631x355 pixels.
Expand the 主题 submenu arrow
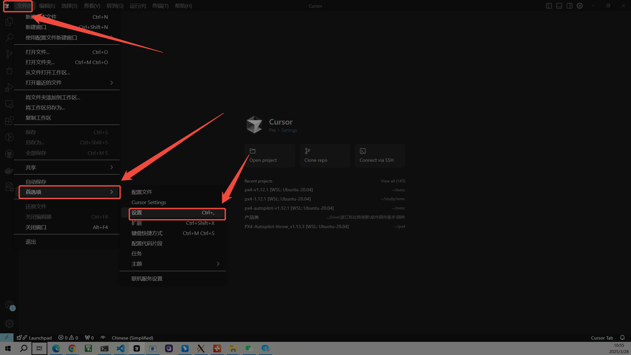(218, 264)
